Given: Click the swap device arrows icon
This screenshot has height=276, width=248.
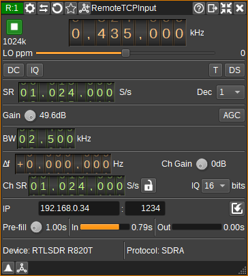Looking at the screenshot, I should pyautogui.click(x=44, y=8).
